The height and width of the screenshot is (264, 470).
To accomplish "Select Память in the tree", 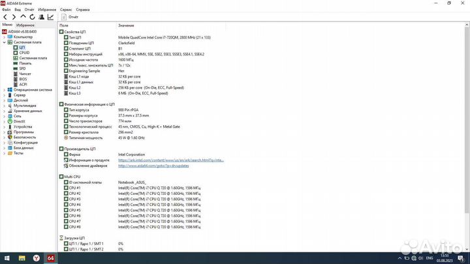I will click(25, 63).
